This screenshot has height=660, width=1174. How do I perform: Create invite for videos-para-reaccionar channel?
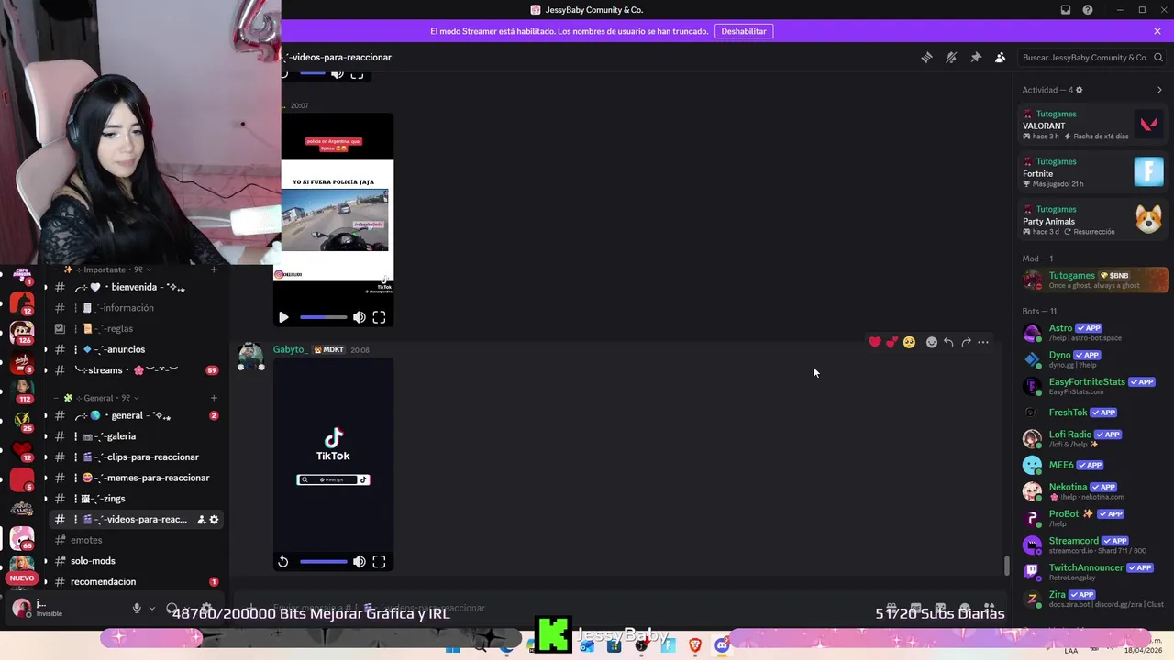(x=201, y=520)
